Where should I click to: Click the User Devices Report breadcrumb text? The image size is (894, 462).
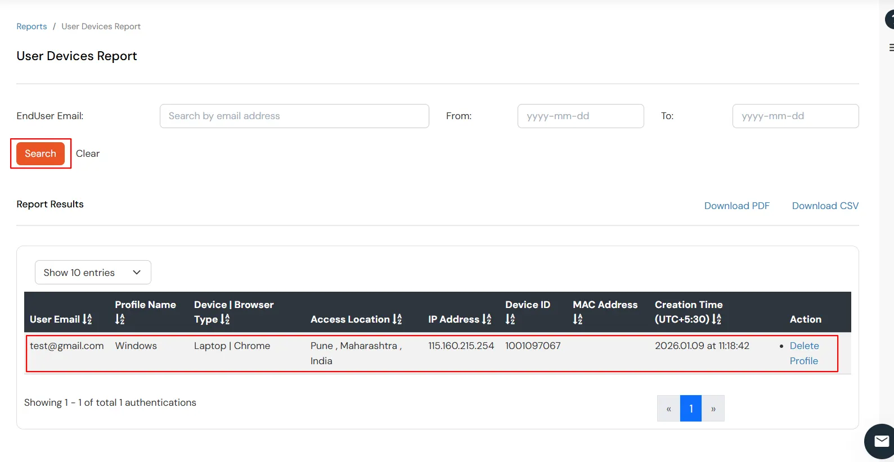tap(101, 26)
